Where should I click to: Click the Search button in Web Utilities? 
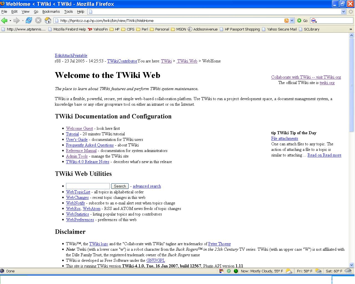click(x=120, y=186)
